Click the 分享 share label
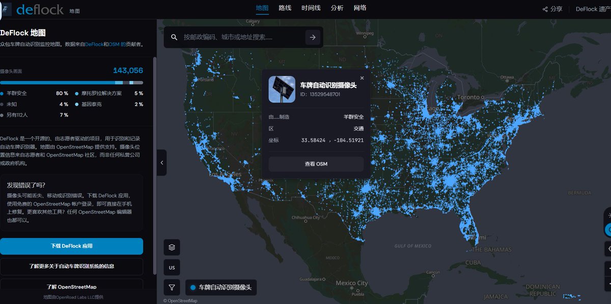The image size is (611, 304). pos(557,9)
